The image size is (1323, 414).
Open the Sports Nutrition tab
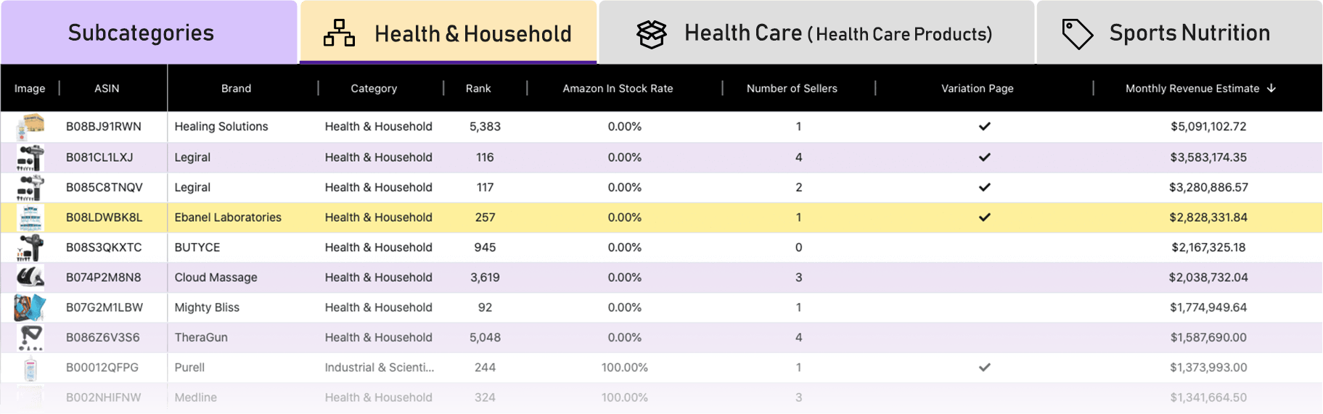pyautogui.click(x=1189, y=33)
